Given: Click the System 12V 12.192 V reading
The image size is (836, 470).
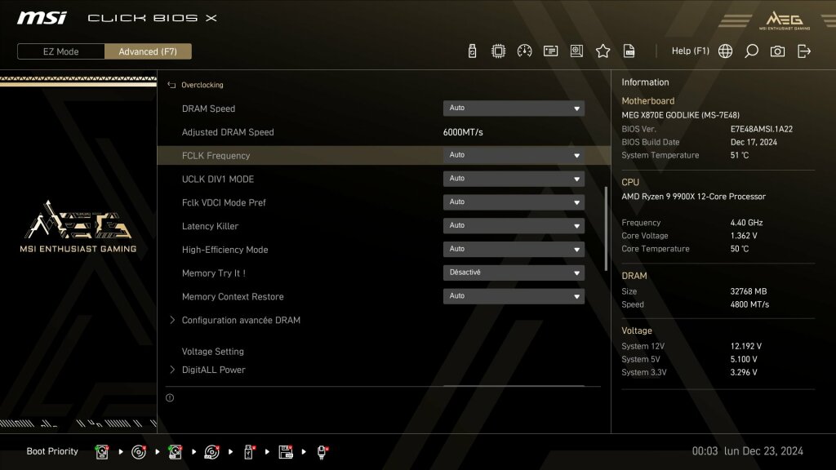Looking at the screenshot, I should (x=746, y=346).
